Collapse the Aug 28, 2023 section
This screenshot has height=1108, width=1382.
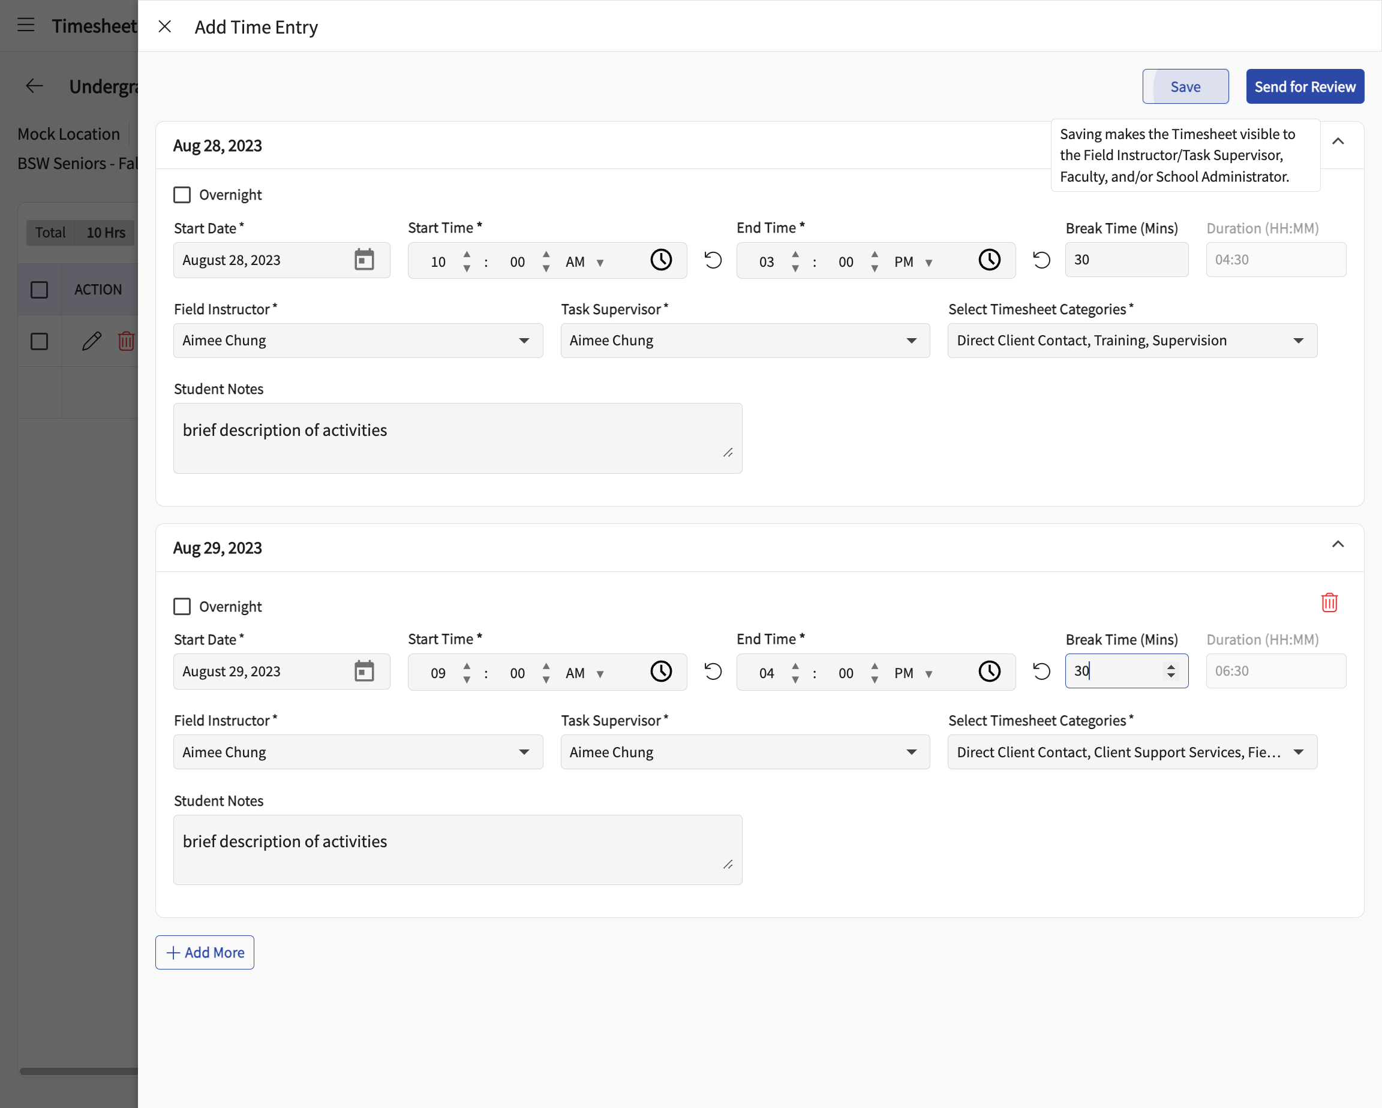tap(1338, 141)
